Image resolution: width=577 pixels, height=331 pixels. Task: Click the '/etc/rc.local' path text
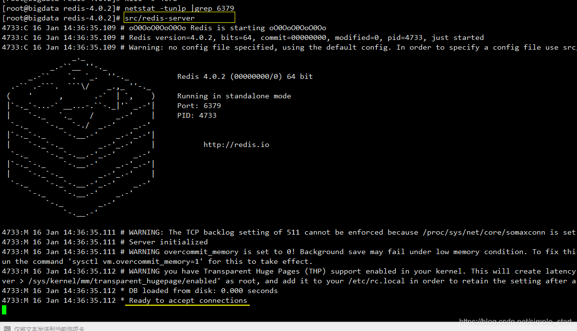click(376, 281)
